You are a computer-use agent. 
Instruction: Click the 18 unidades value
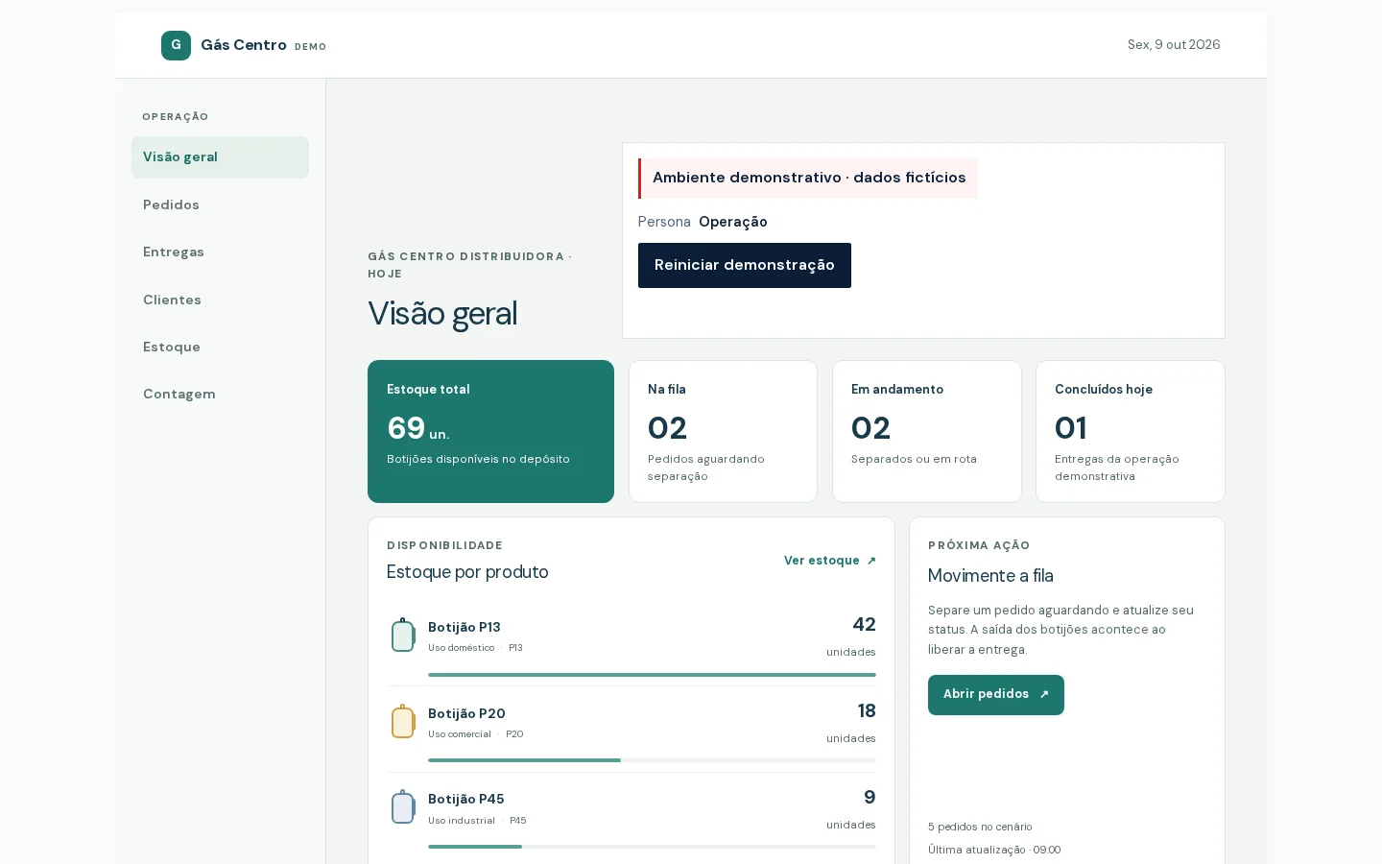[851, 723]
